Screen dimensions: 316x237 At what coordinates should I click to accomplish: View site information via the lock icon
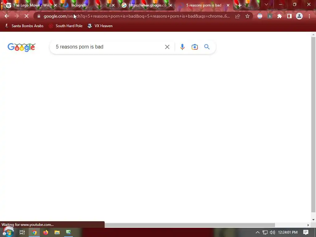(39, 16)
